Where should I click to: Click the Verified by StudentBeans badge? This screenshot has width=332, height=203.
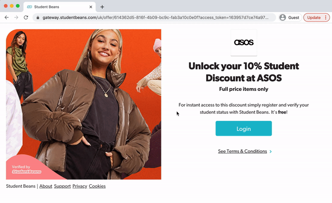click(x=27, y=169)
